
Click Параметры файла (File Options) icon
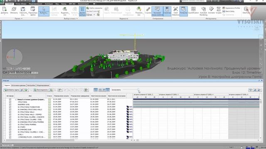click(33, 11)
